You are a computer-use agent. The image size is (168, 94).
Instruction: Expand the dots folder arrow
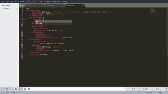(x=2, y=8)
